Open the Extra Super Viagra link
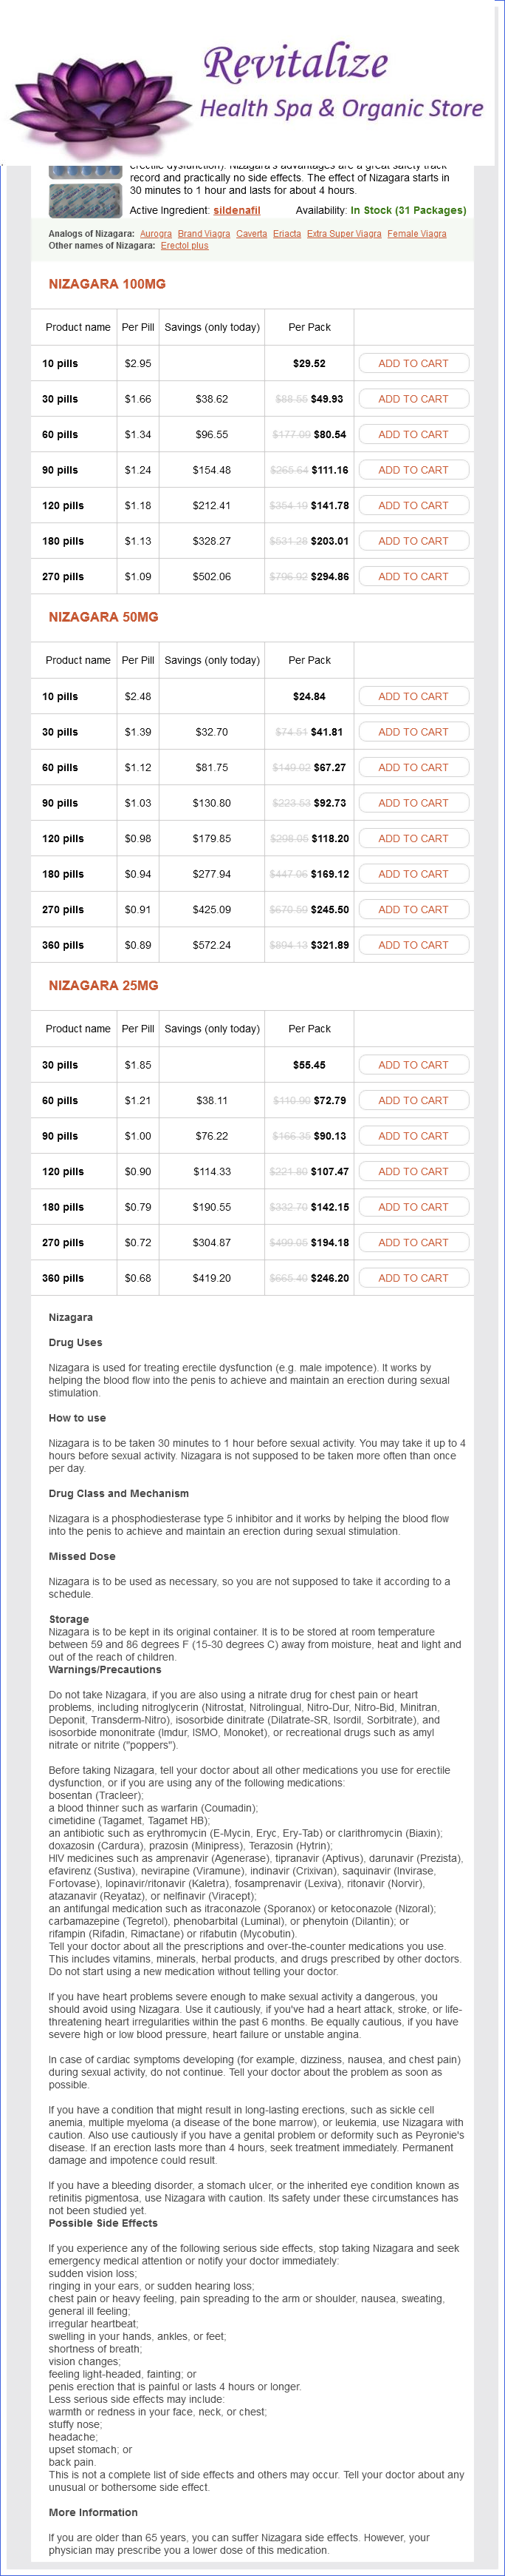 (343, 234)
